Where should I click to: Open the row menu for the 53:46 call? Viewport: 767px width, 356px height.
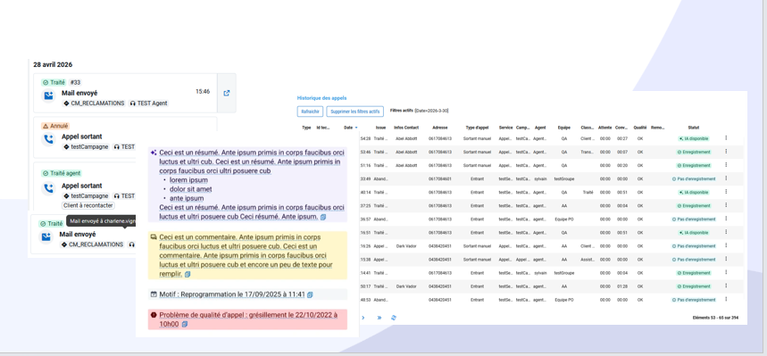pyautogui.click(x=726, y=152)
